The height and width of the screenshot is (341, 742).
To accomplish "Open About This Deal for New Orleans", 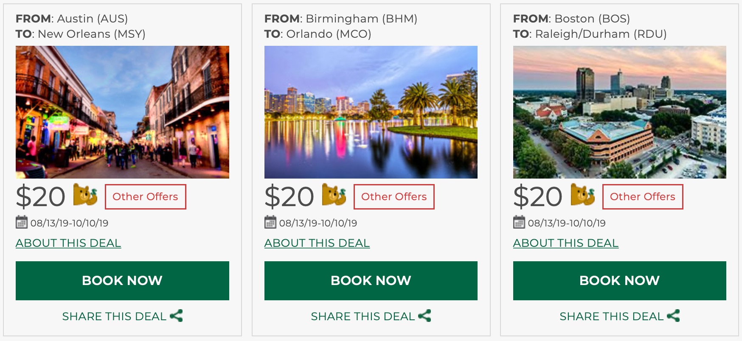I will [x=68, y=243].
